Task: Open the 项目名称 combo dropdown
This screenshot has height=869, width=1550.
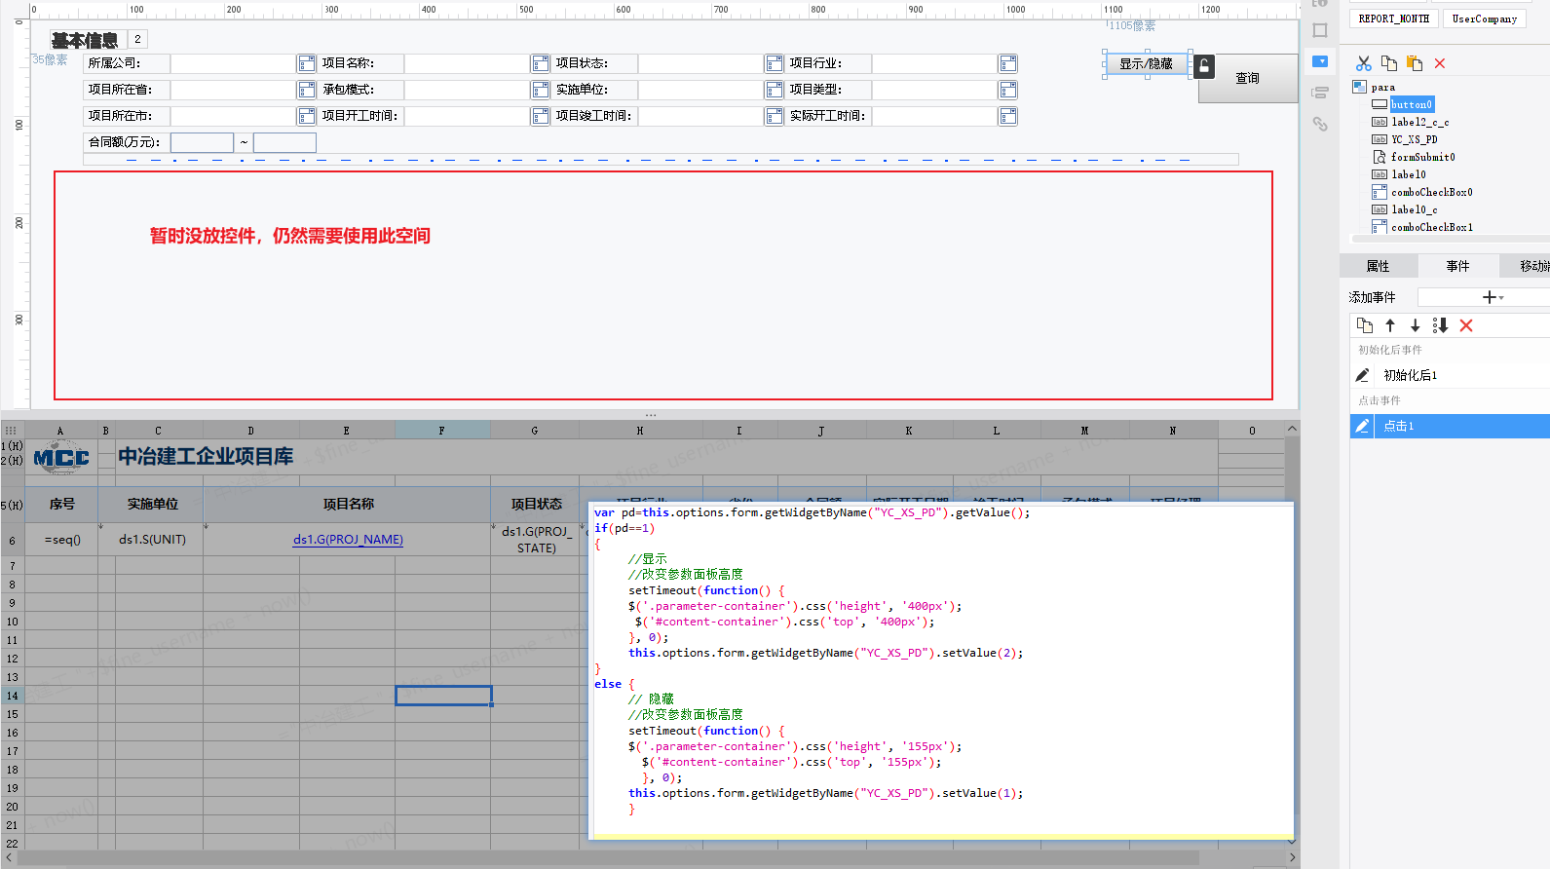Action: click(x=540, y=63)
